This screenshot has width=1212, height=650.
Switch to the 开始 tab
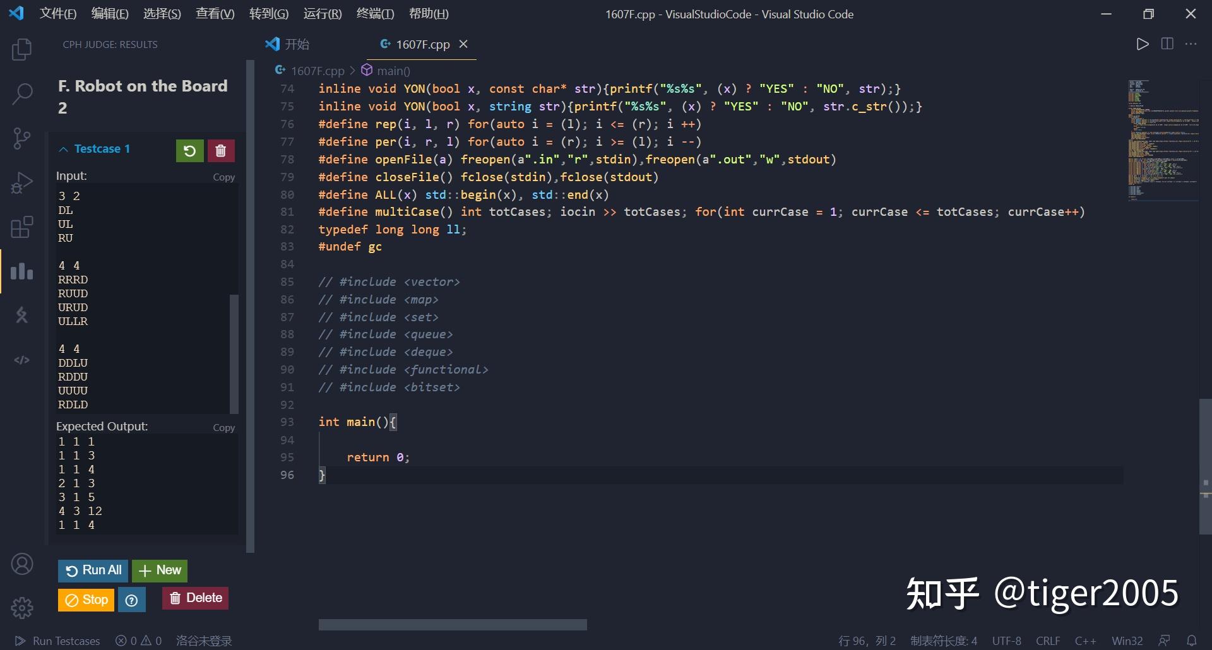tap(297, 44)
